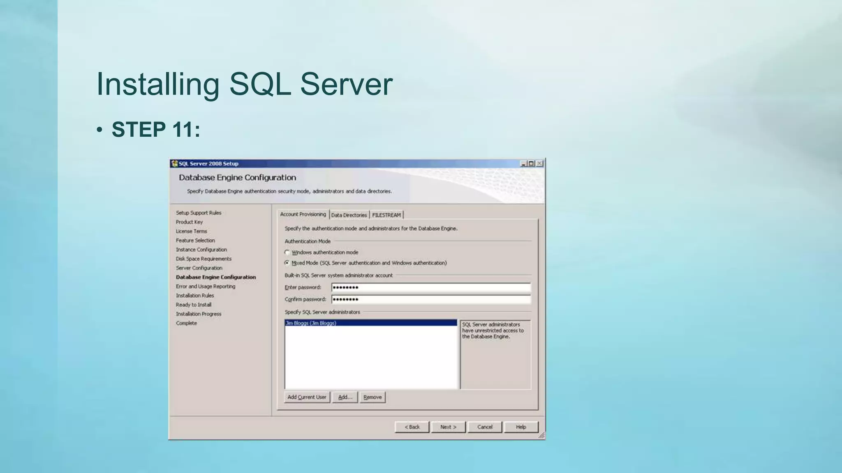Click Installation Progress step in sidebar
Image resolution: width=842 pixels, height=473 pixels.
(199, 314)
